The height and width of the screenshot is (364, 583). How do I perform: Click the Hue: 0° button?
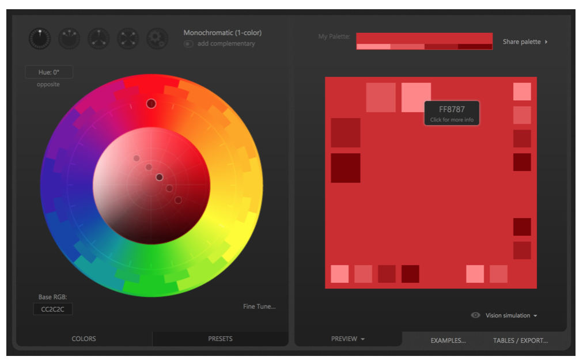click(x=48, y=71)
